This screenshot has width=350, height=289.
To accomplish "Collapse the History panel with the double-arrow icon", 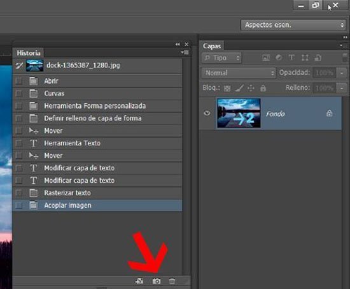I will 178,44.
